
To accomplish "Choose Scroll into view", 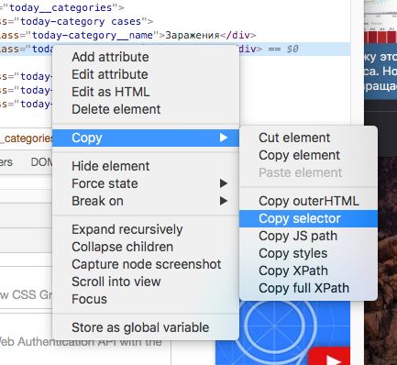I will click(x=146, y=282).
